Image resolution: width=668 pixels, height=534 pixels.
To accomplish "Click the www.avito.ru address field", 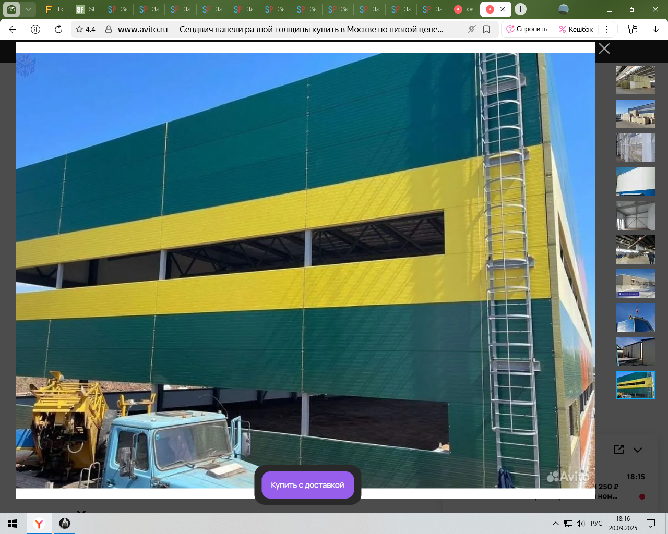I will (143, 29).
